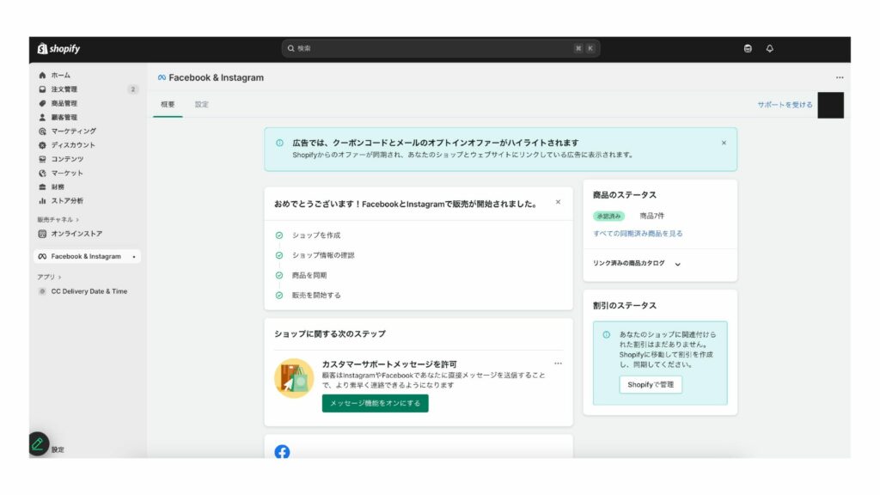This screenshot has width=880, height=495.
Task: Close the おめでとうございます card
Action: tap(558, 202)
